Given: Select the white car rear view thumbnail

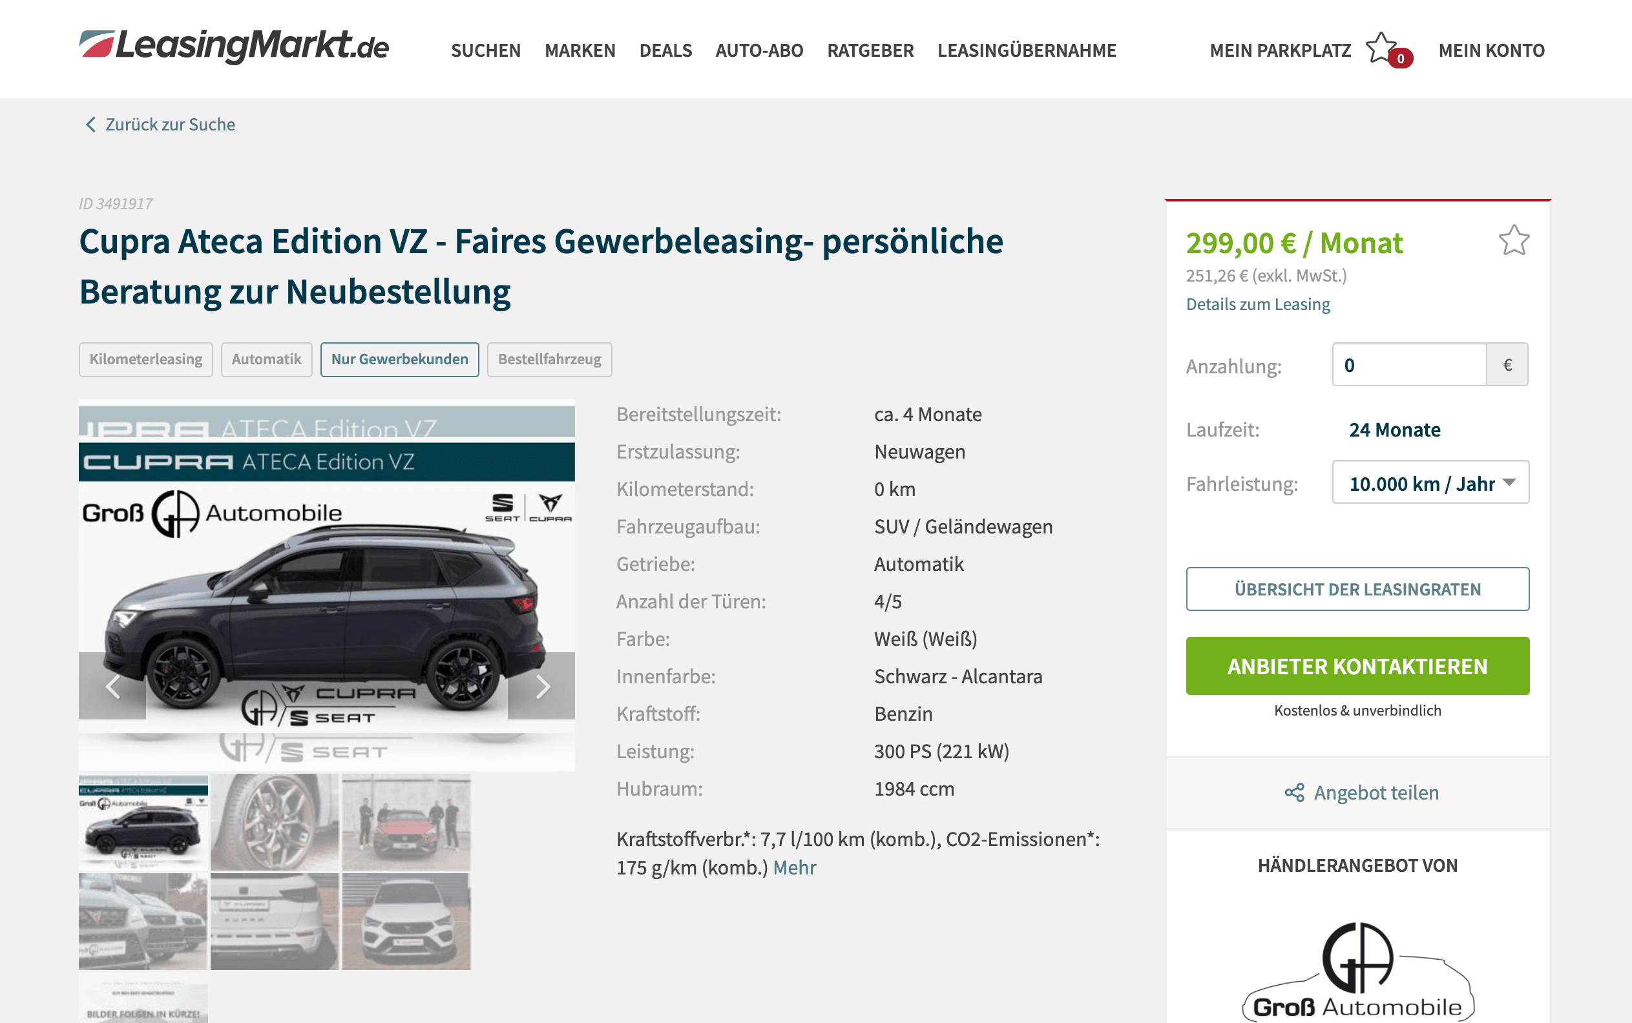Looking at the screenshot, I should point(274,922).
